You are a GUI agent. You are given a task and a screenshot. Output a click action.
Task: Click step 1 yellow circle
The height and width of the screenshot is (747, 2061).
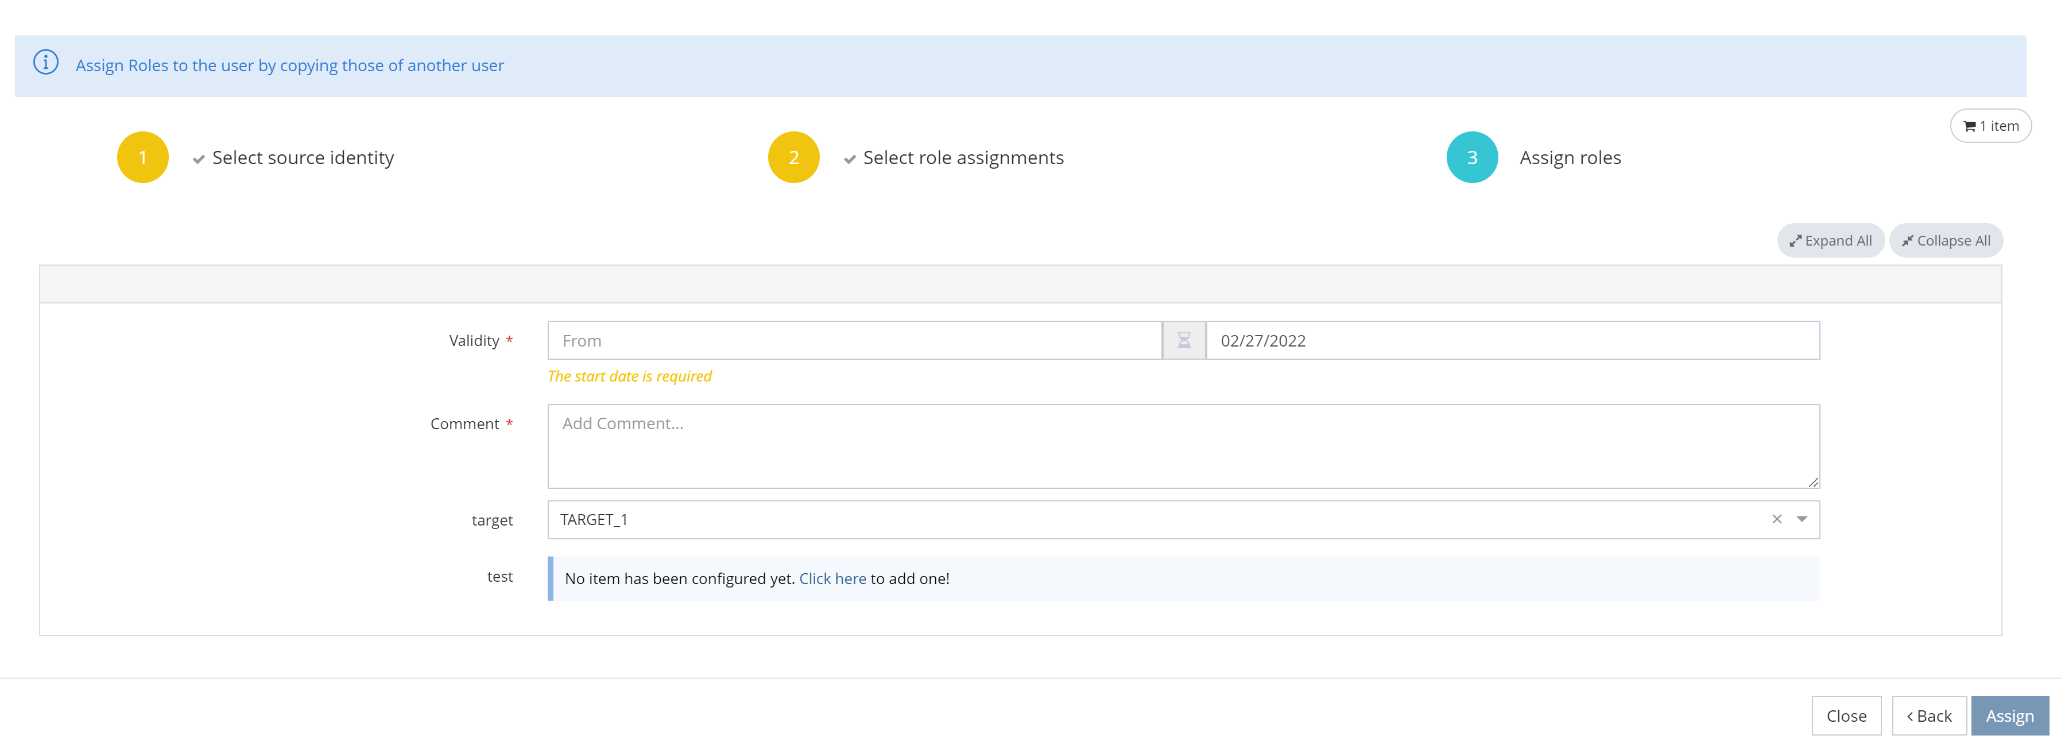142,158
